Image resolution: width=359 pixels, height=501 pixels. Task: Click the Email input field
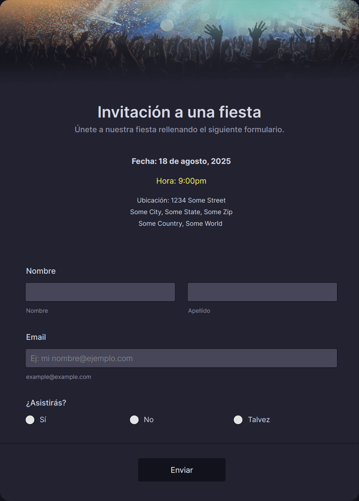coord(181,358)
